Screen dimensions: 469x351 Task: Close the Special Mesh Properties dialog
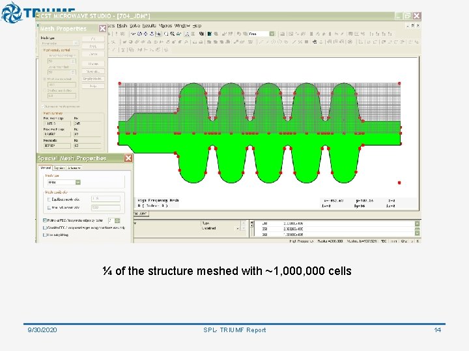(128, 158)
